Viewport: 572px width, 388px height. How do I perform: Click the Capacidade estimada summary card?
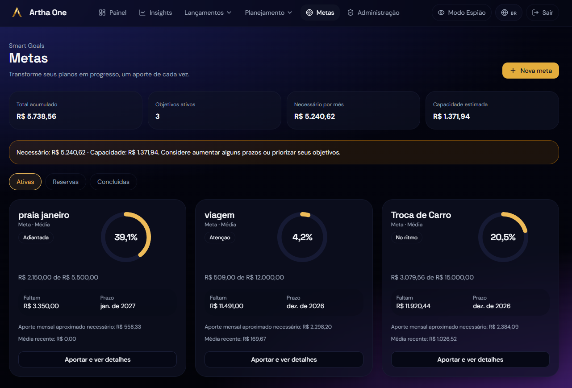(x=492, y=110)
